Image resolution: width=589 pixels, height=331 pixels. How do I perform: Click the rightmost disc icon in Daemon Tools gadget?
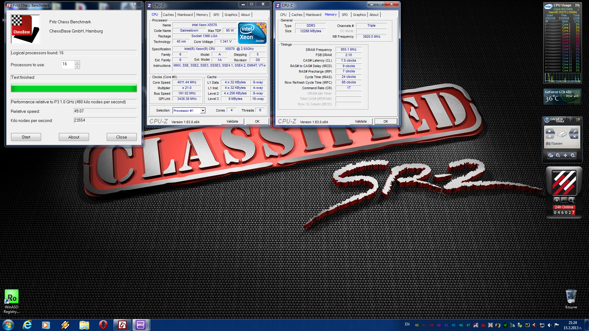pos(573,155)
